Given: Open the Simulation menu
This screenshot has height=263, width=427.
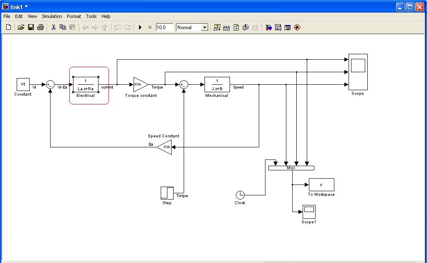Looking at the screenshot, I should pyautogui.click(x=52, y=16).
